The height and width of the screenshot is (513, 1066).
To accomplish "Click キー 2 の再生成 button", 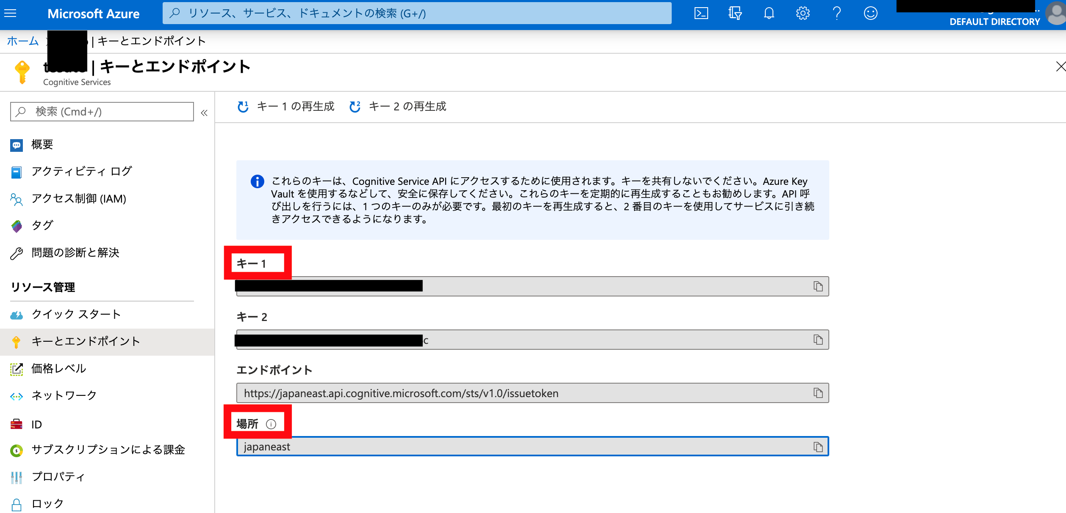I will 398,107.
